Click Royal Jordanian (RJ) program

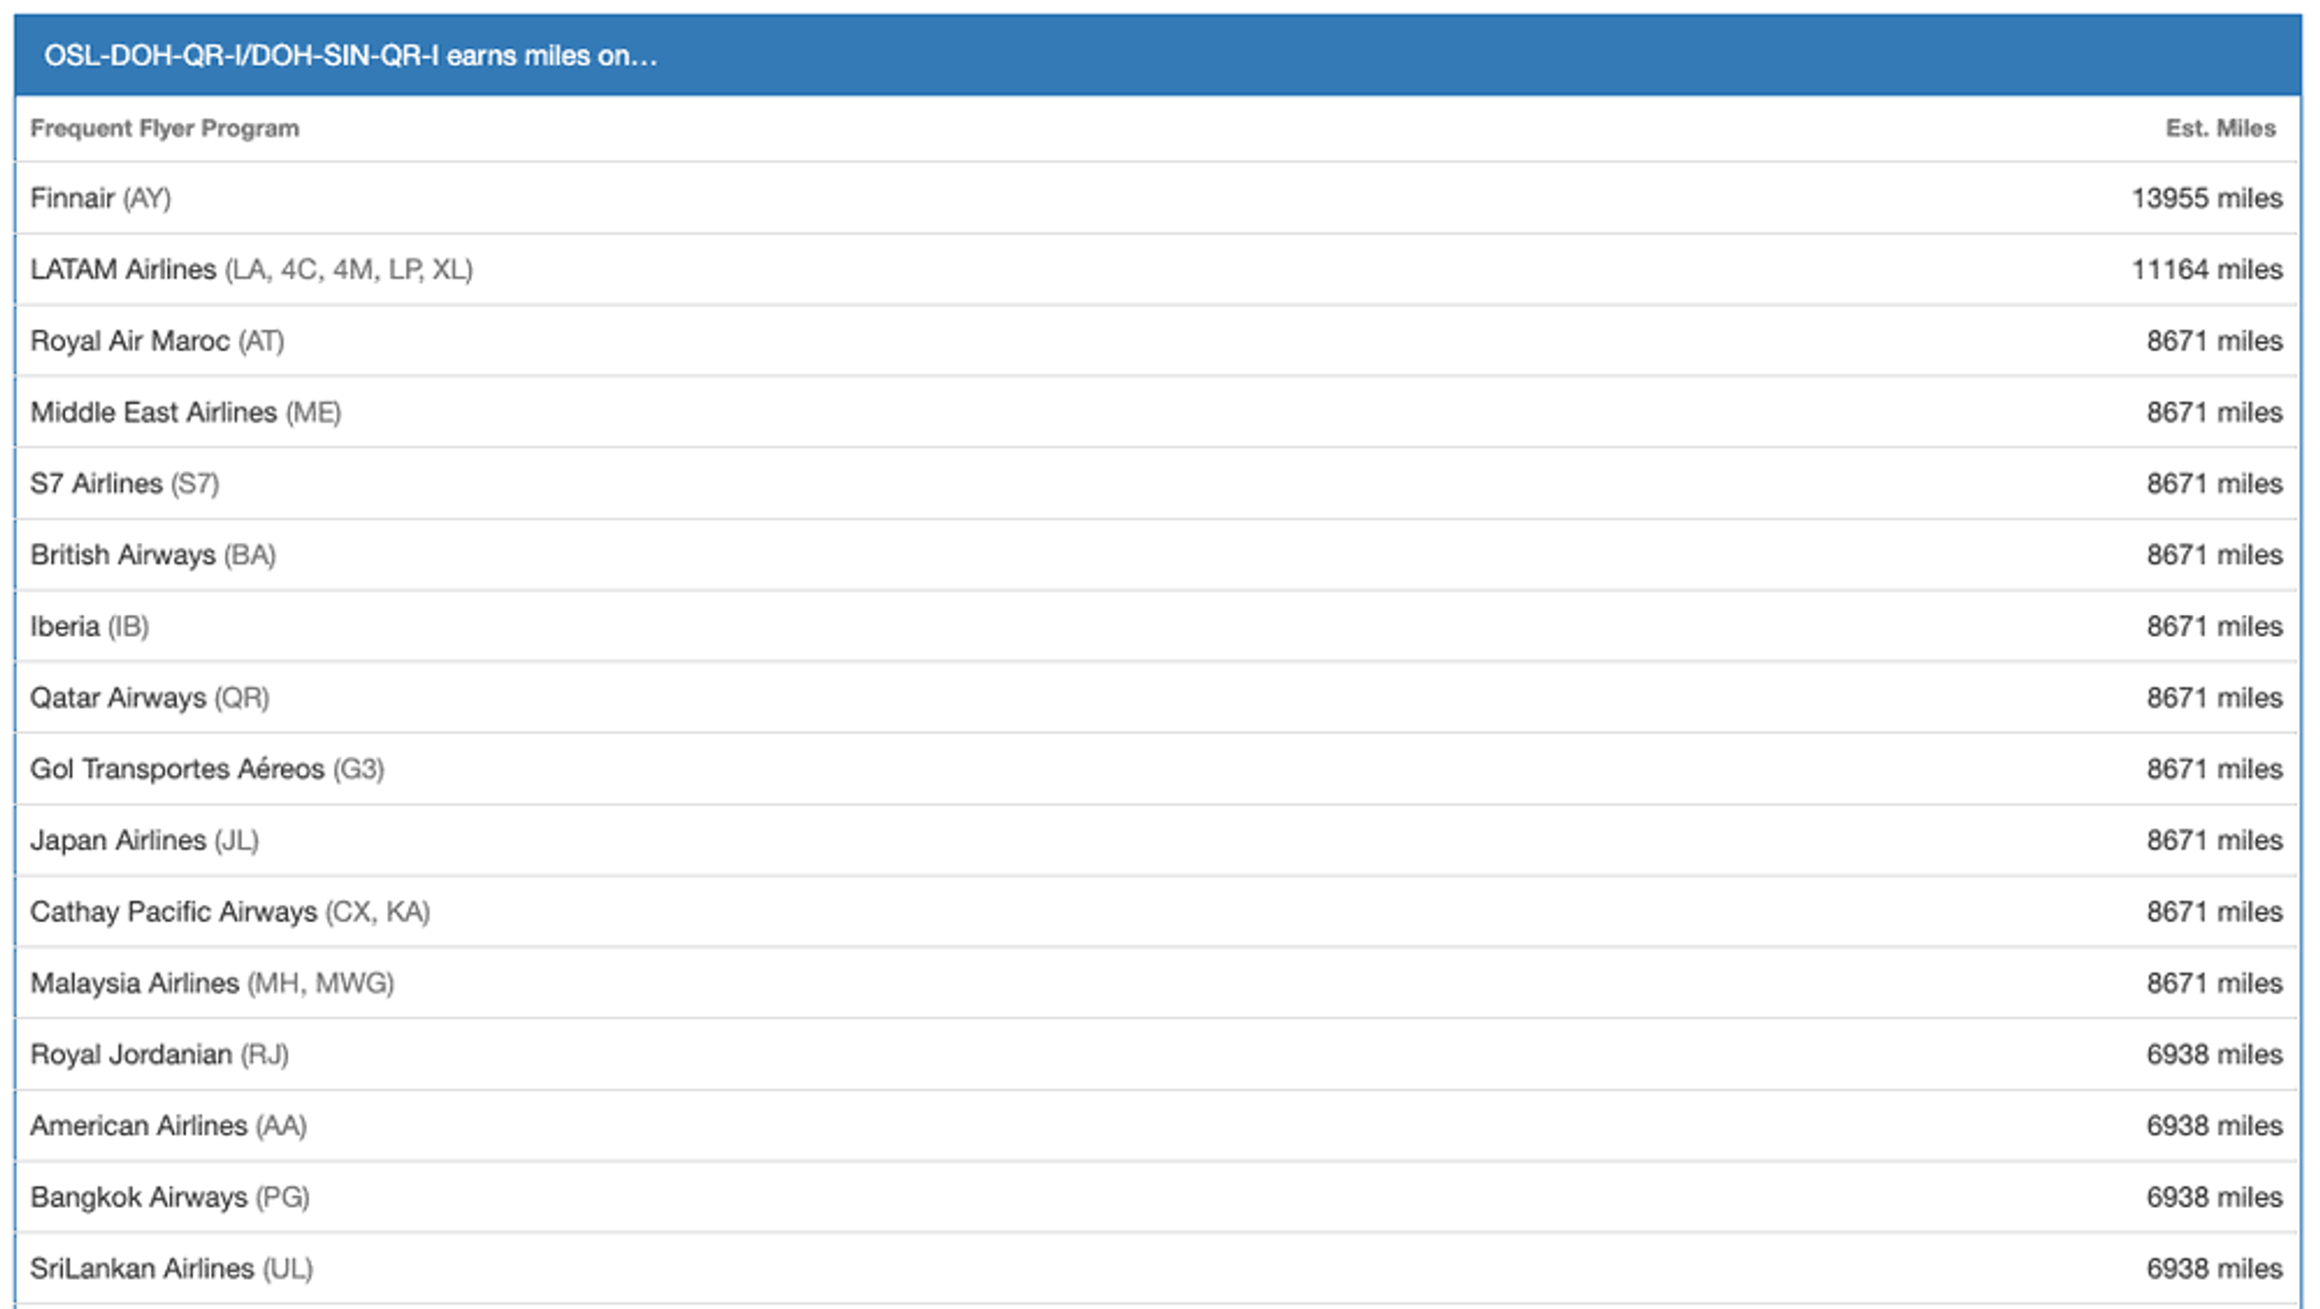[159, 1054]
